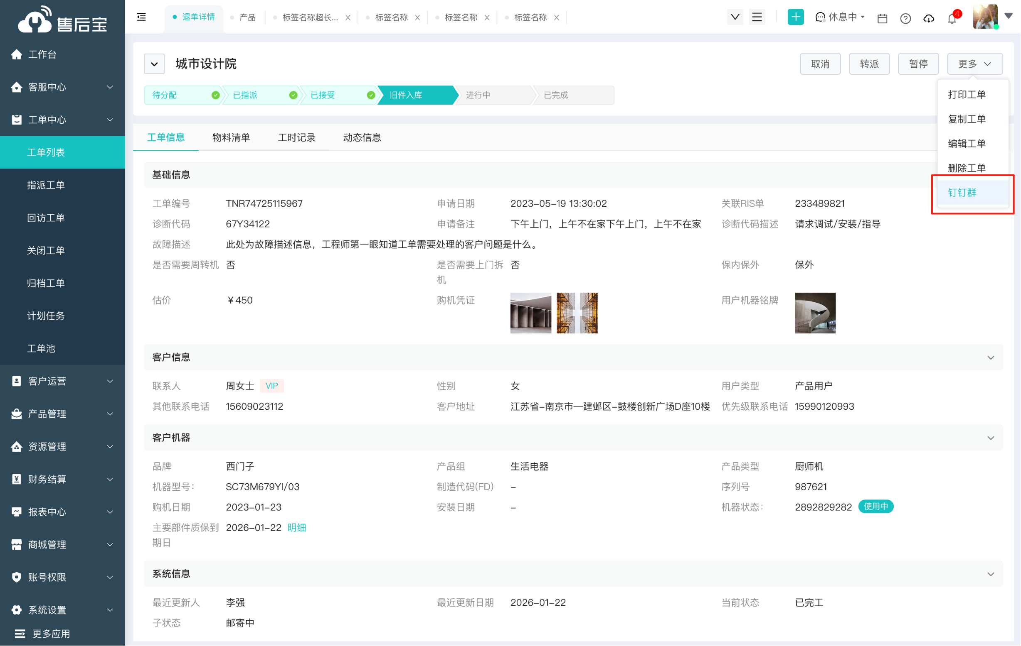Click the tab list menu icon

click(757, 17)
